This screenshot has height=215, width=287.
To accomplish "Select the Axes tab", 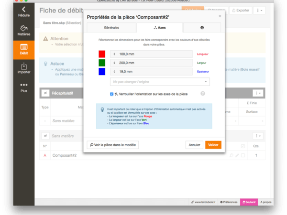I will [155, 28].
